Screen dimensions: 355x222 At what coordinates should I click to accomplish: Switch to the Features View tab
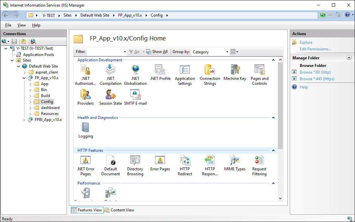point(87,210)
